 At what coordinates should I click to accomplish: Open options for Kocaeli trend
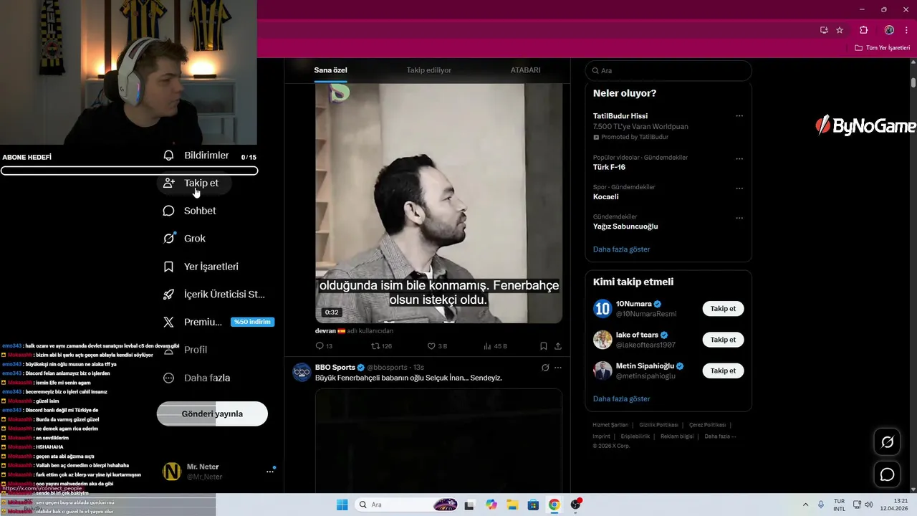(739, 188)
